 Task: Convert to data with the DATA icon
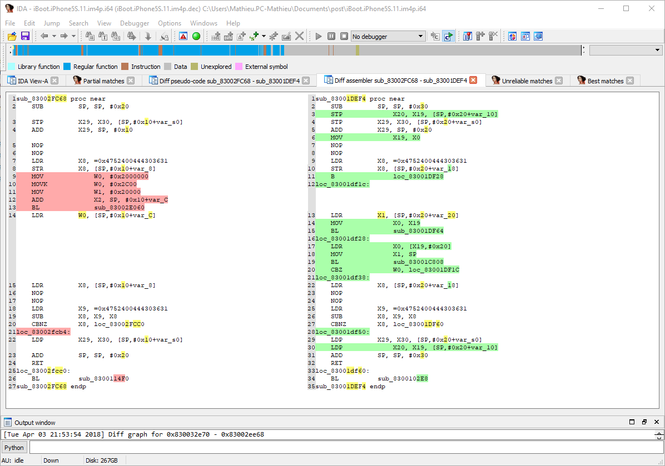[x=229, y=36]
